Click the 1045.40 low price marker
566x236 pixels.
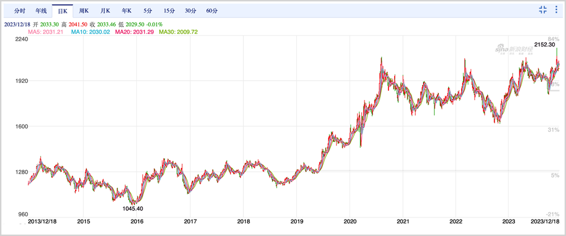(x=133, y=209)
